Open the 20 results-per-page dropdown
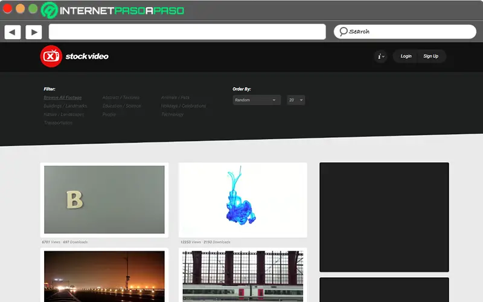The image size is (483, 302). [x=296, y=100]
